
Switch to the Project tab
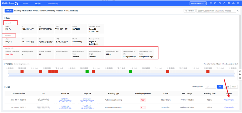pyautogui.click(x=38, y=3)
